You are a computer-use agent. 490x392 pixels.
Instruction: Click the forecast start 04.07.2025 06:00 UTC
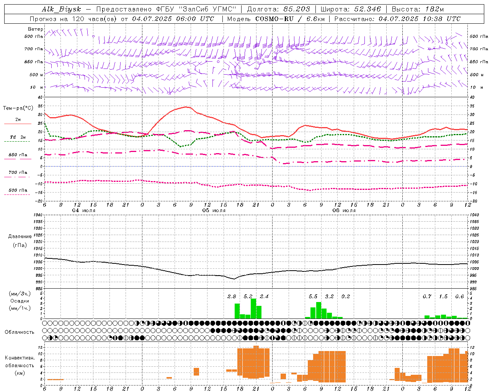tap(173, 19)
